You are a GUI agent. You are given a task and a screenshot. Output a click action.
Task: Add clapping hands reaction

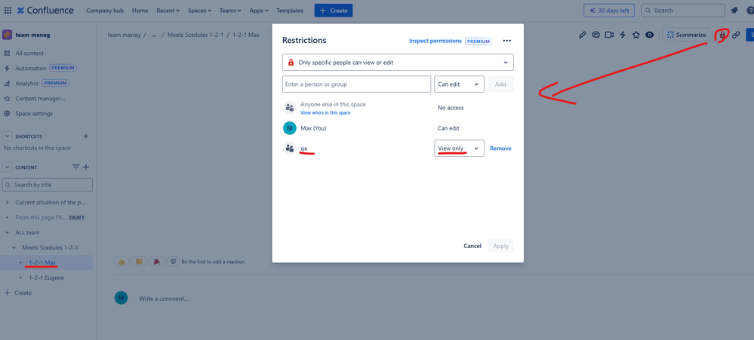pyautogui.click(x=139, y=262)
